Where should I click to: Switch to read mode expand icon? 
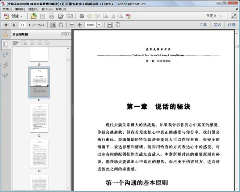click(x=234, y=16)
